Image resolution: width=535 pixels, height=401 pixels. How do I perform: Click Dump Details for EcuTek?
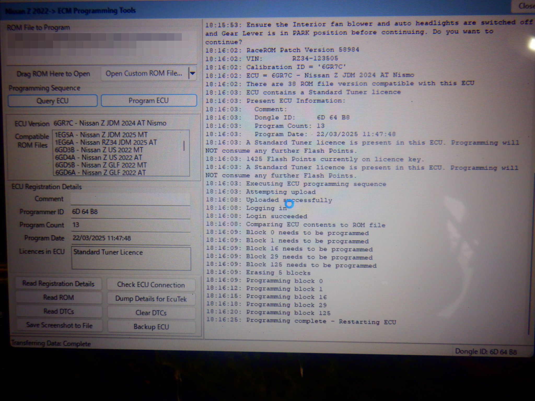pos(151,299)
